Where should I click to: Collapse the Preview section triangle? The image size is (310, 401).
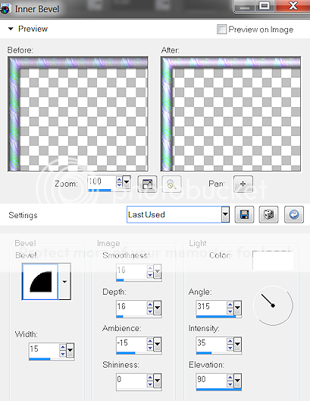point(11,29)
